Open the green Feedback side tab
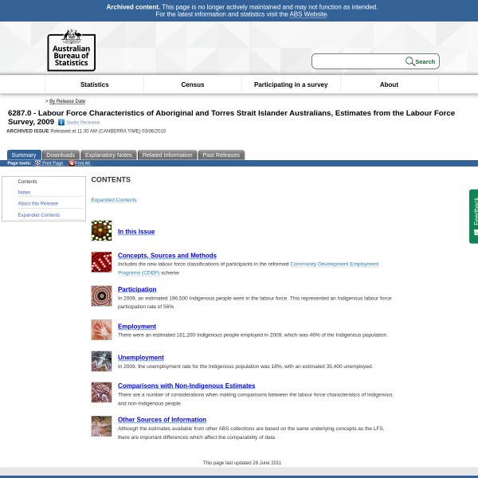This screenshot has height=478, width=478. (x=473, y=216)
